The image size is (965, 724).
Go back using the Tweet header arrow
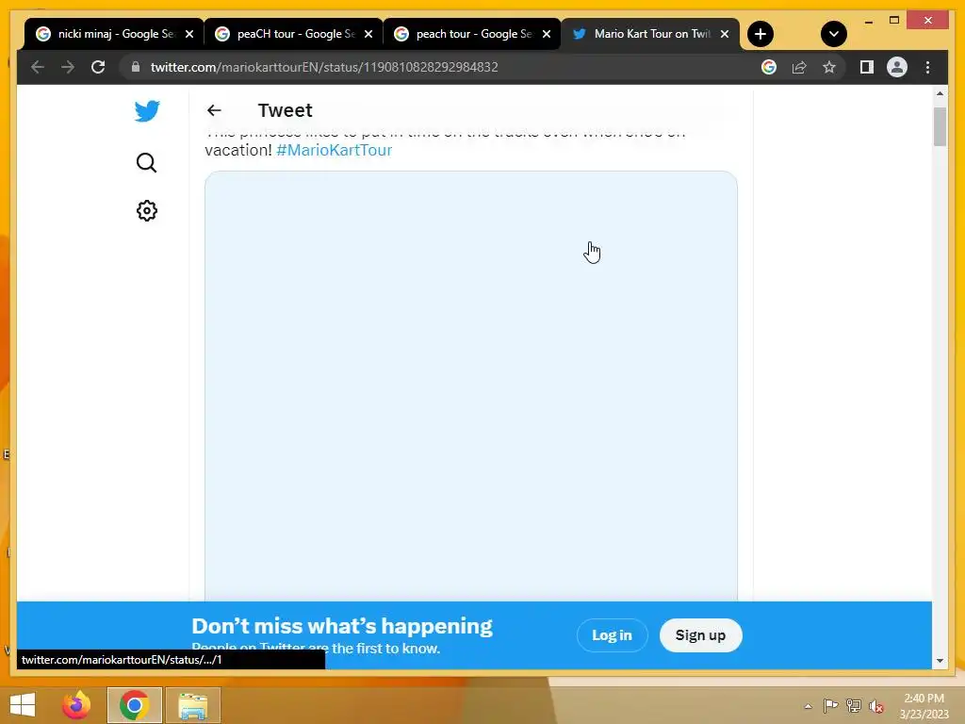coord(214,110)
